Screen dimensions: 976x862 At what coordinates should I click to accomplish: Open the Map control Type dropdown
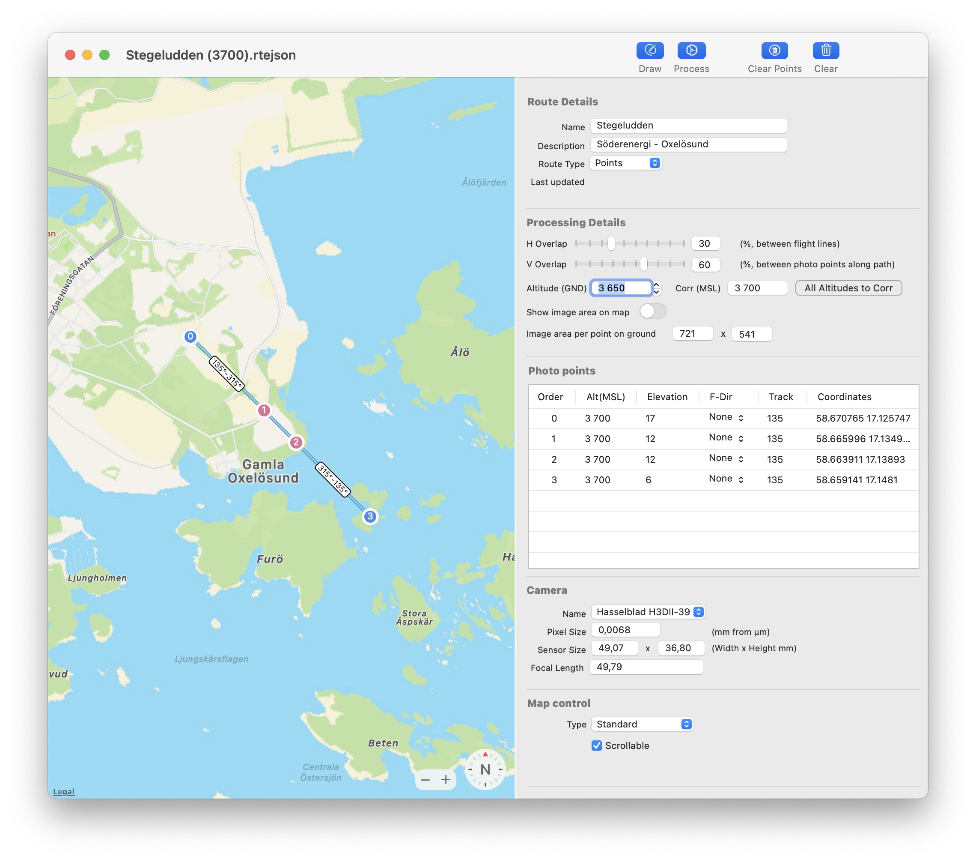click(x=642, y=724)
